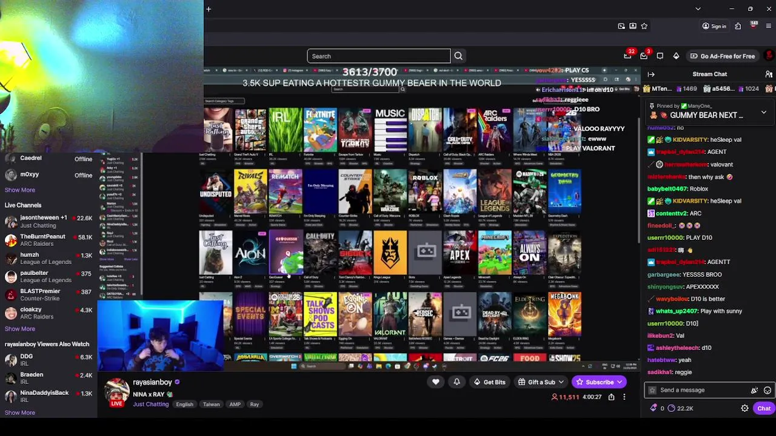776x436 pixels.
Task: Click the channel points 22.2K balance
Action: (x=680, y=408)
